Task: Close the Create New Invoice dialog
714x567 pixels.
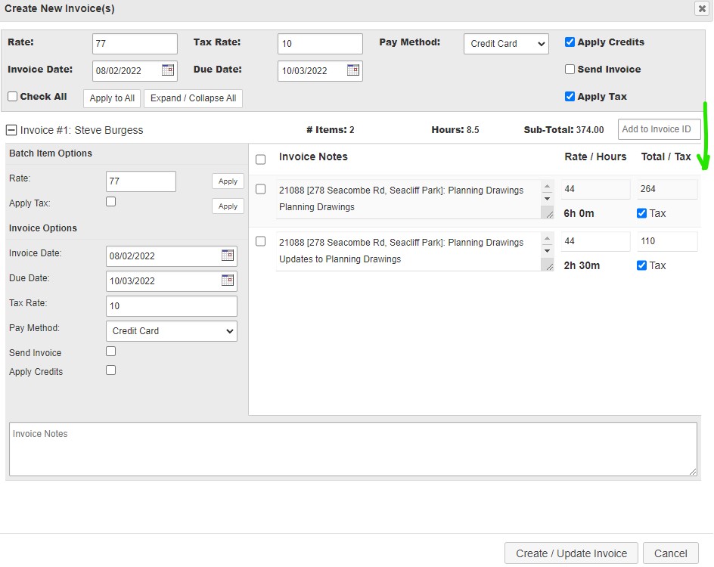Action: tap(701, 8)
